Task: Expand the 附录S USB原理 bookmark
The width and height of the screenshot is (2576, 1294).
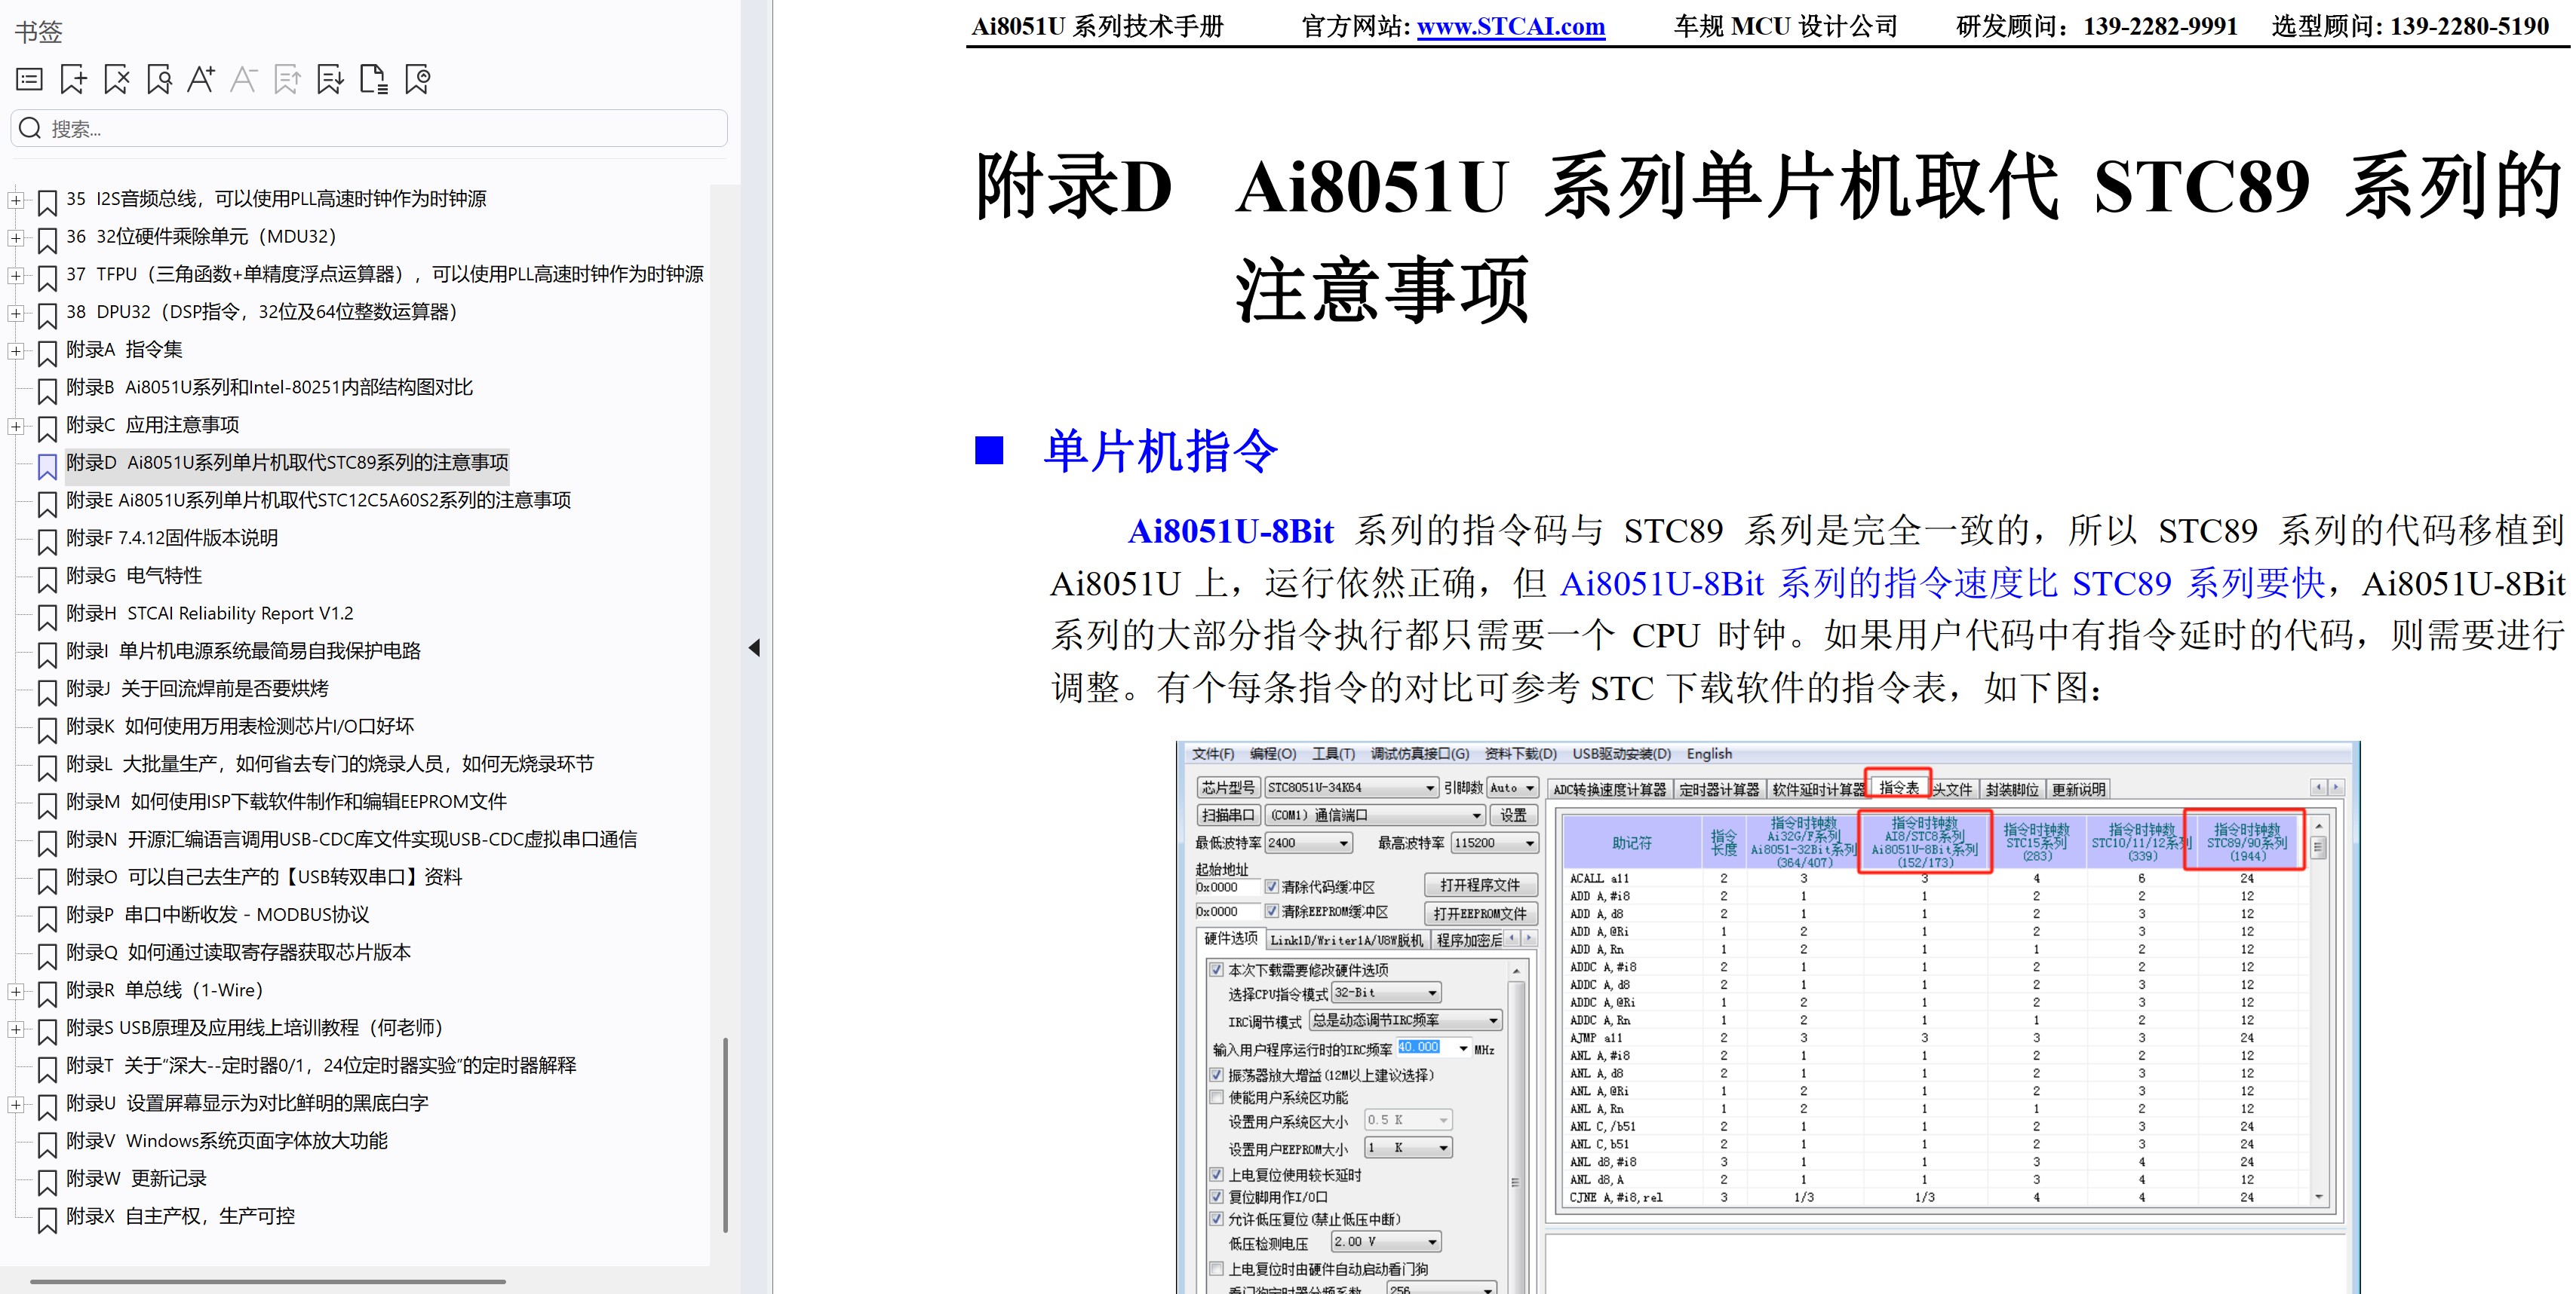Action: (16, 1028)
